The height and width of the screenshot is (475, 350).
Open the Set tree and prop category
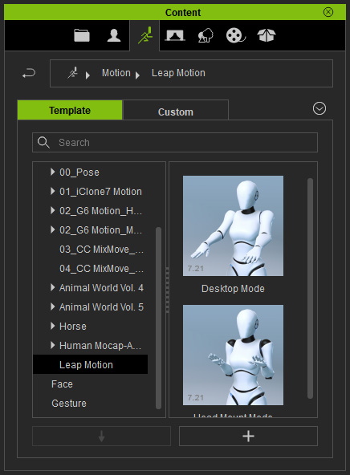coord(206,35)
